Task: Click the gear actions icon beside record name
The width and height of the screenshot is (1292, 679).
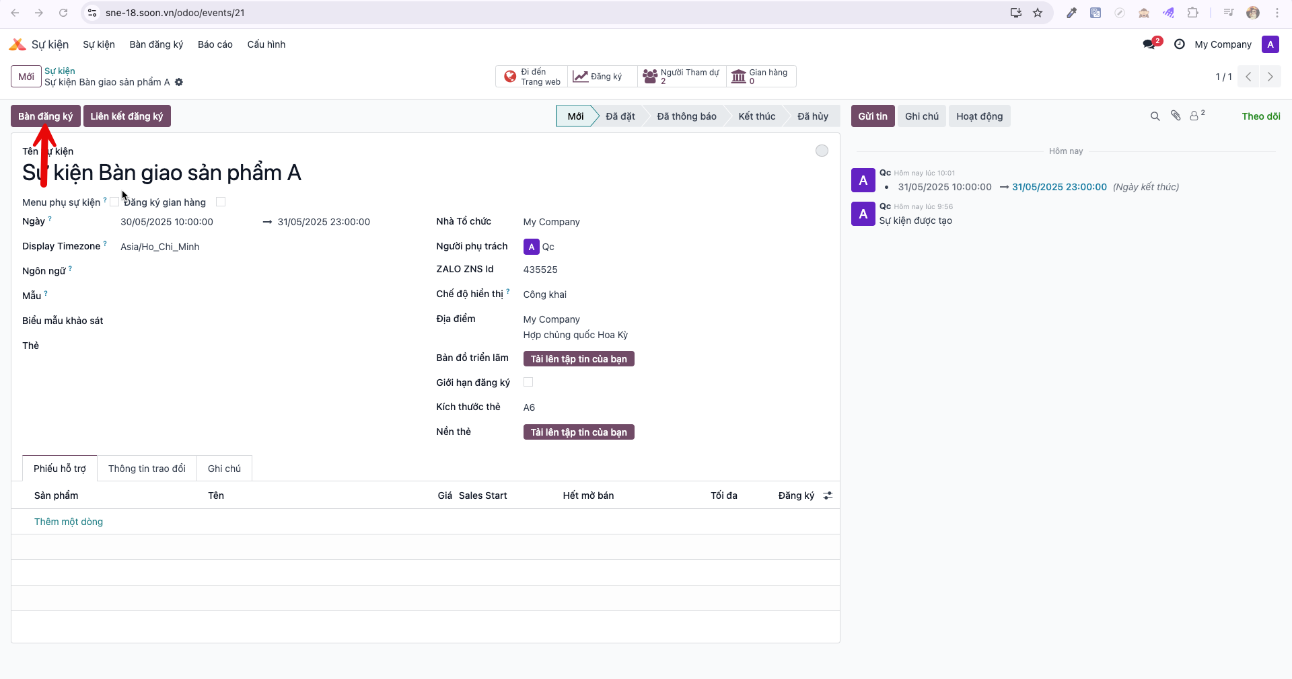Action: pos(179,82)
